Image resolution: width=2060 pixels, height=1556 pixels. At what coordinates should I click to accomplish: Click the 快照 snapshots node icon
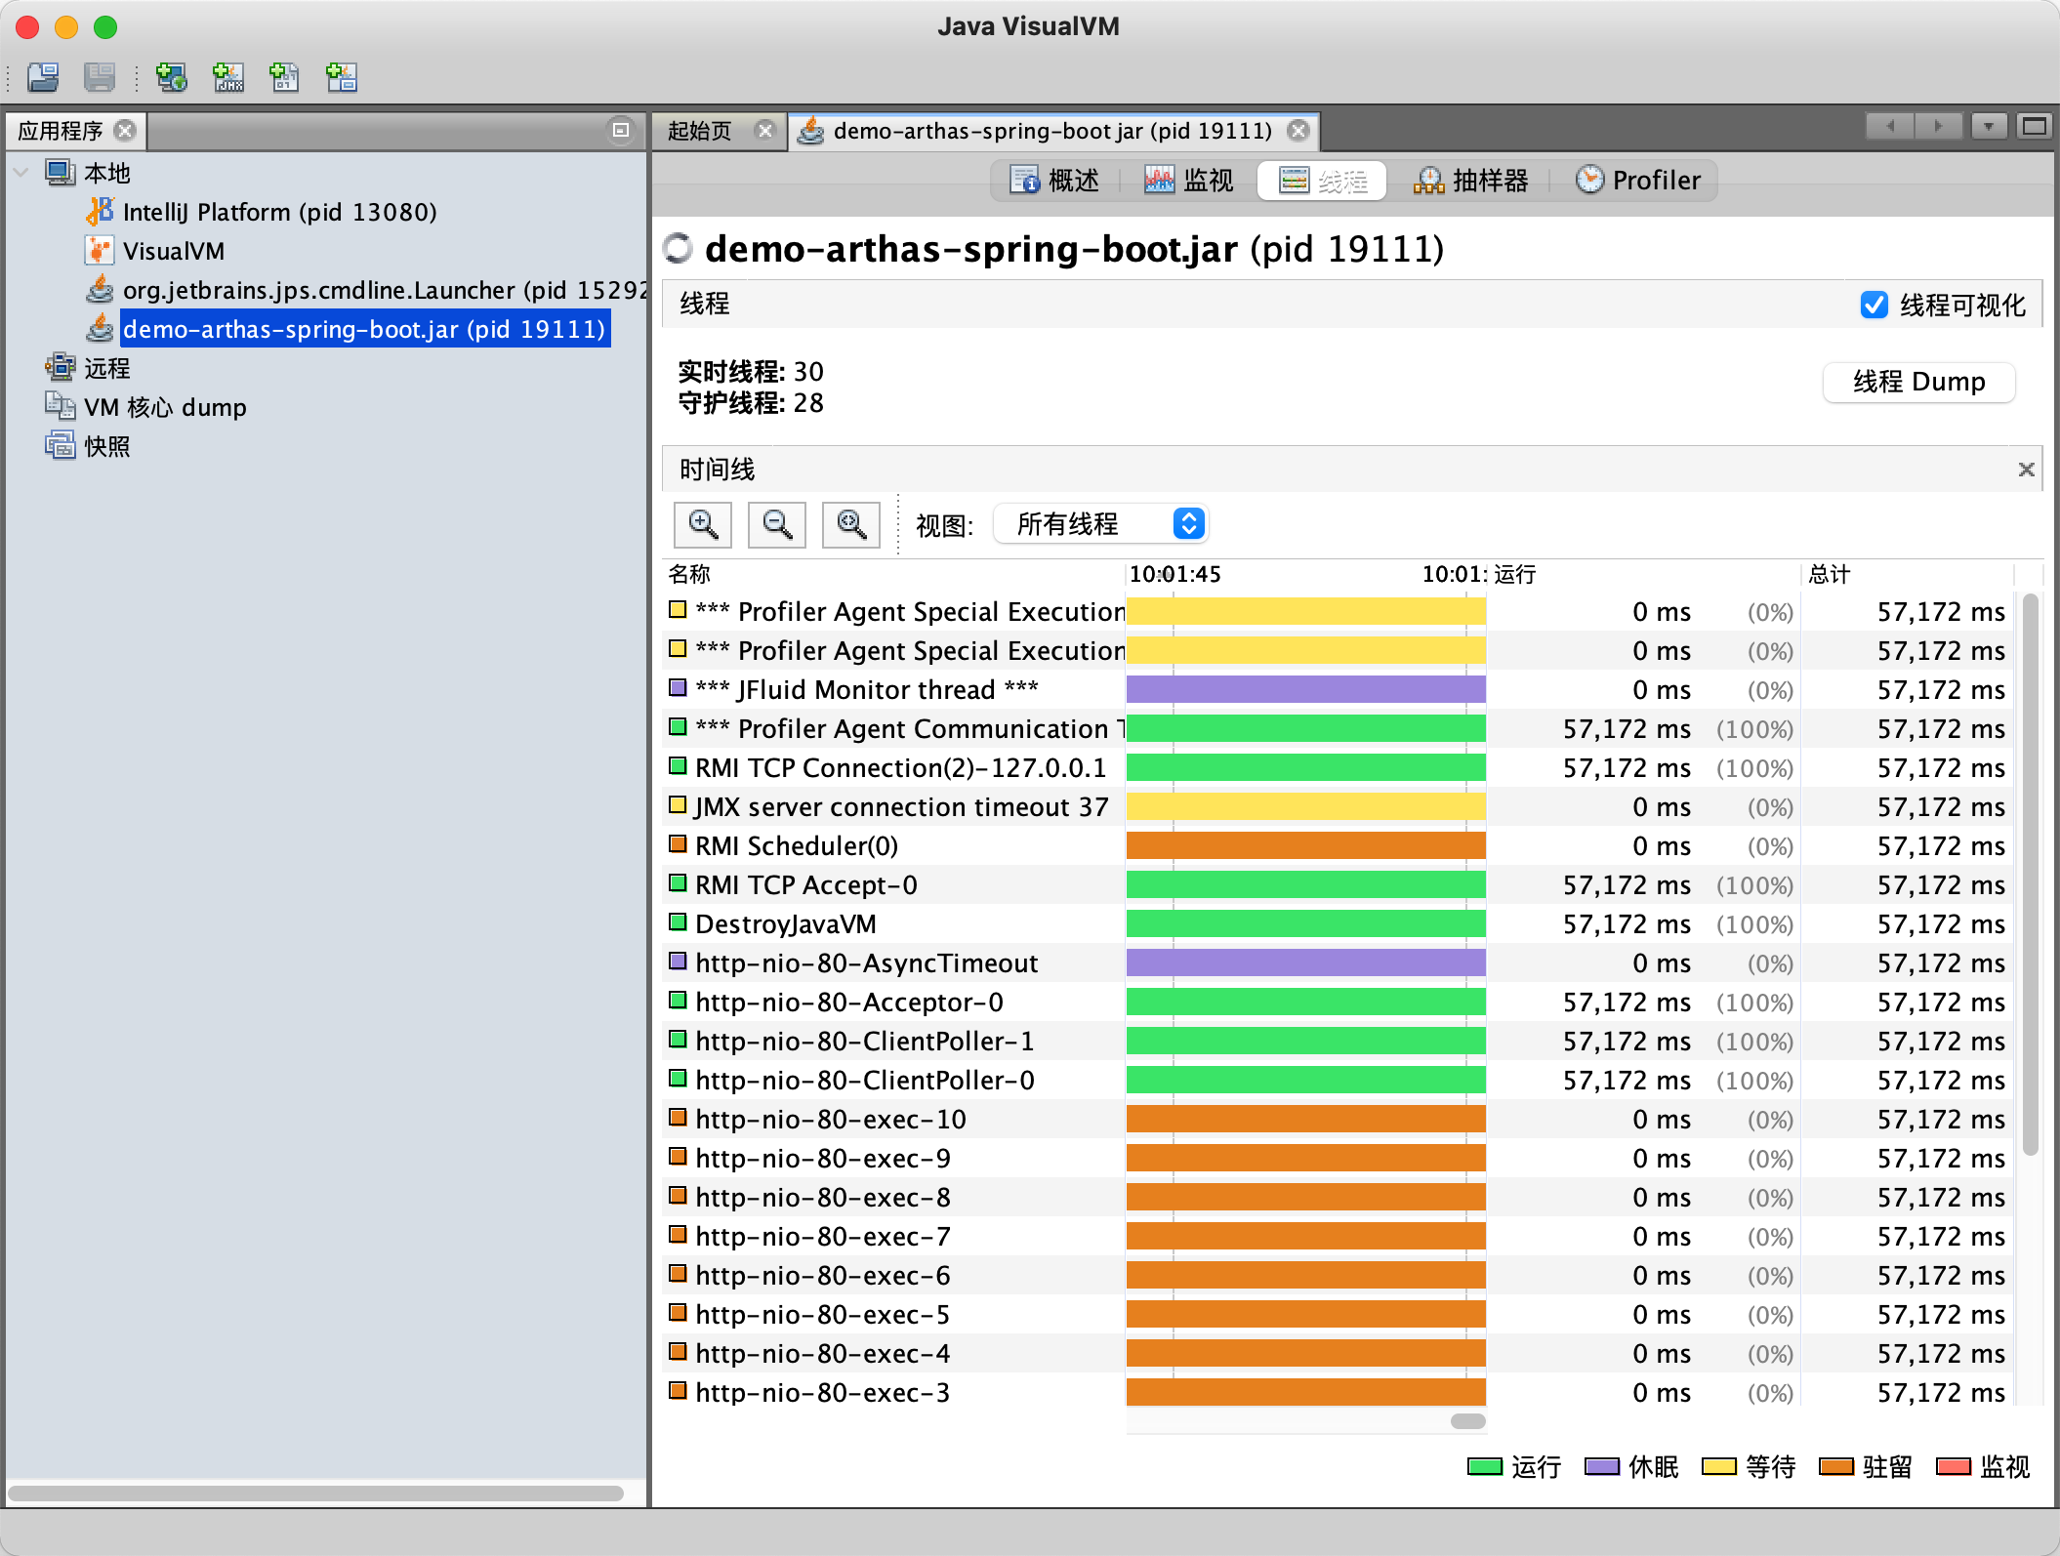click(61, 446)
